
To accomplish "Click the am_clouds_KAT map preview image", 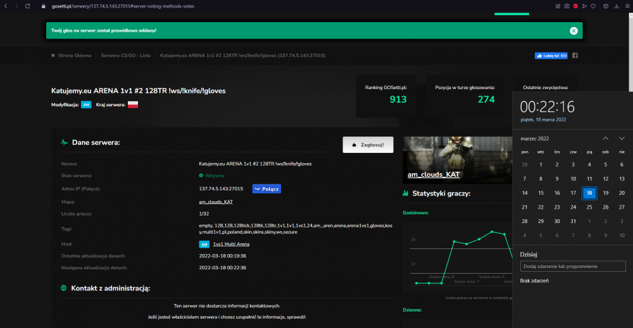I will [x=458, y=160].
